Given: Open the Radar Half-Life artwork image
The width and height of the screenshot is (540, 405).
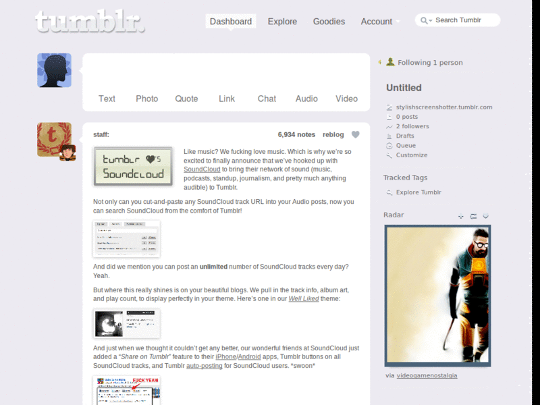Looking at the screenshot, I should coord(437,296).
